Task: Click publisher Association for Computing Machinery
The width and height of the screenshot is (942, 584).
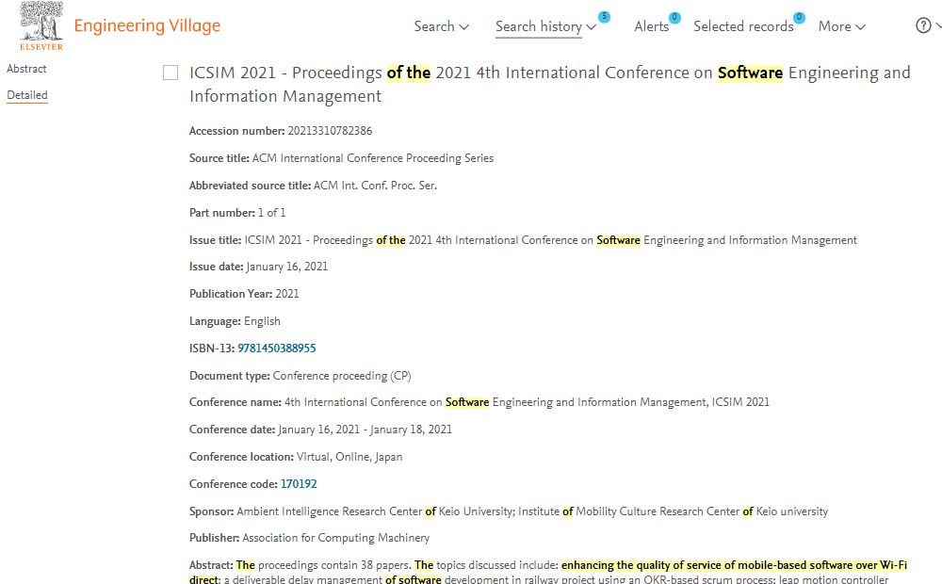Action: click(x=336, y=538)
